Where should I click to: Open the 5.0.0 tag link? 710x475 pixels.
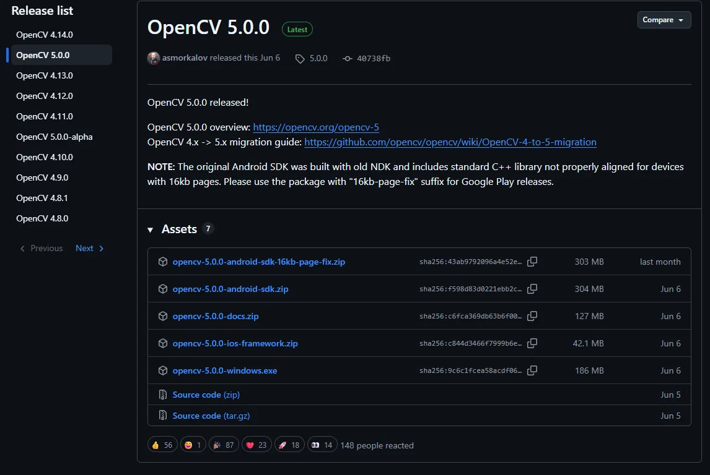(x=318, y=58)
